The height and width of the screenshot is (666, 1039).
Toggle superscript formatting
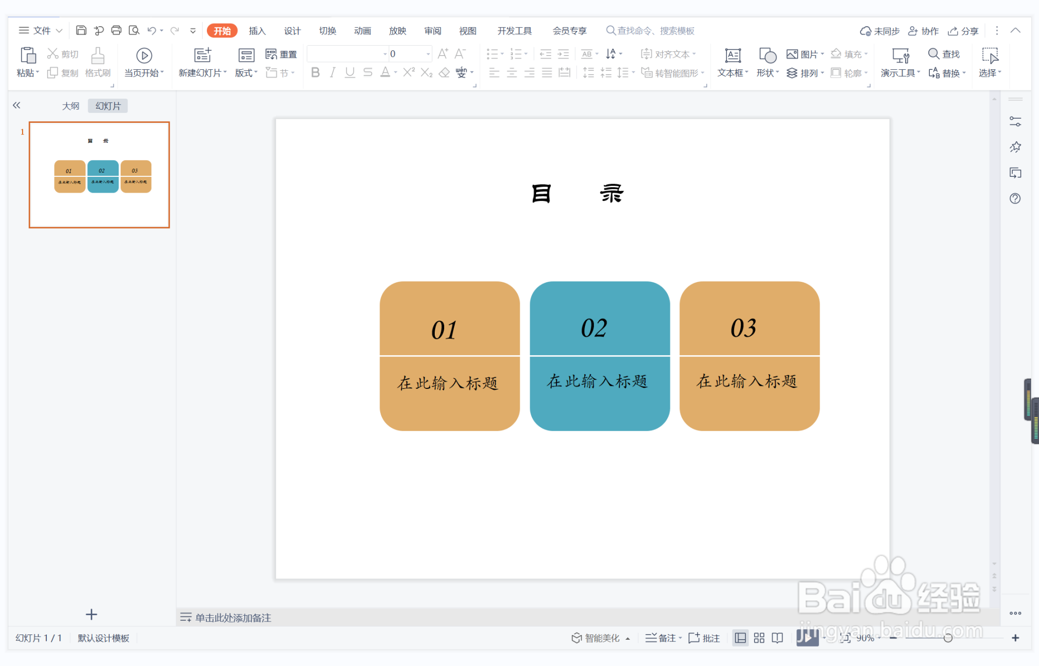(409, 72)
